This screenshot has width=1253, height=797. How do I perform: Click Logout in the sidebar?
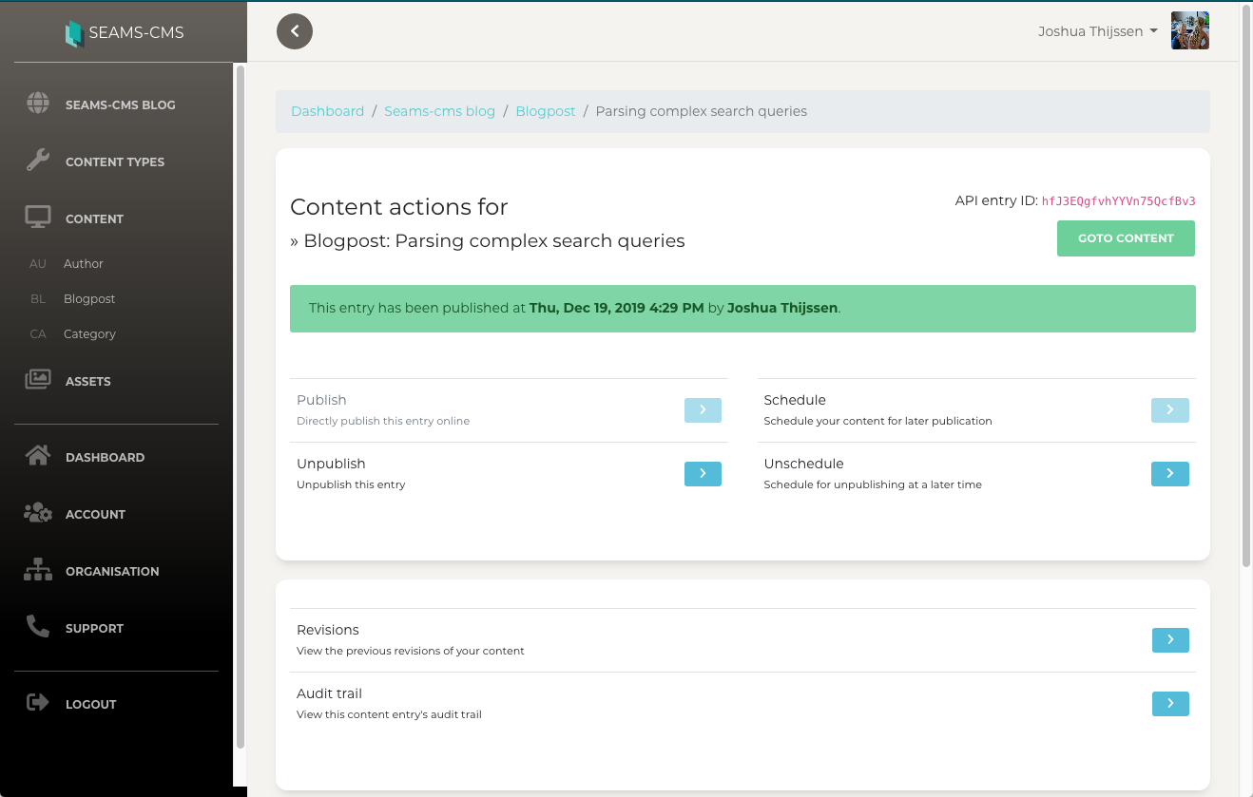90,704
